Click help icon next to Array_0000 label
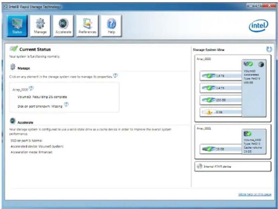Viewport: 278px width, 209px height. pyautogui.click(x=31, y=88)
